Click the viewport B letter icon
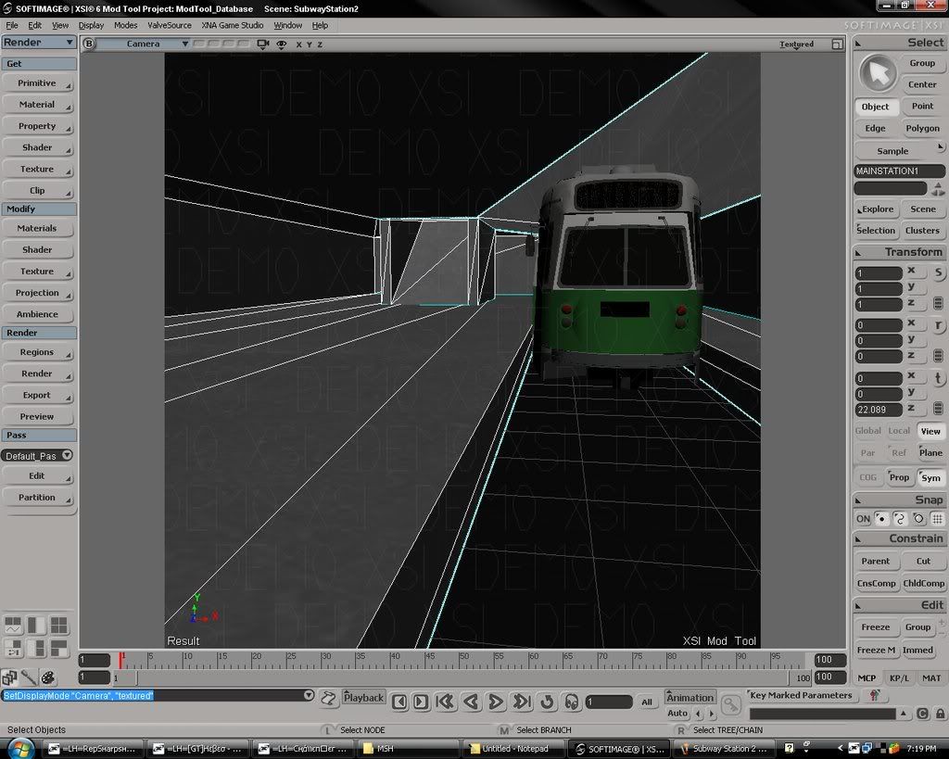This screenshot has width=949, height=759. click(x=89, y=44)
